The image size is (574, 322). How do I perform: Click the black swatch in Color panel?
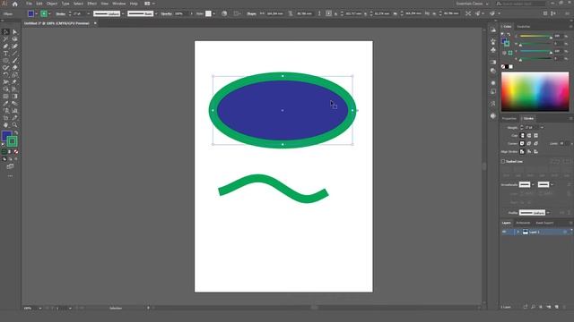tap(507, 66)
